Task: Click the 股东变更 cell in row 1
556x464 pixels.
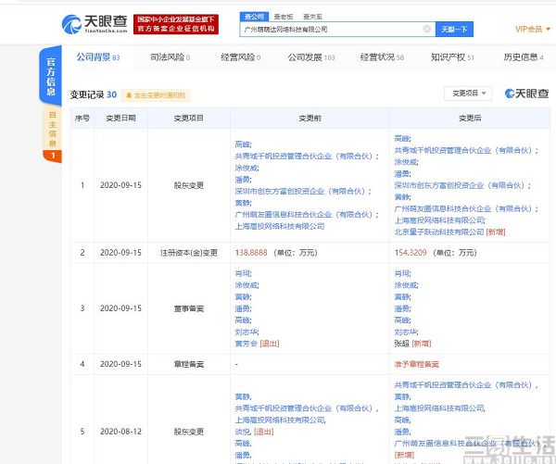Action: (189, 185)
